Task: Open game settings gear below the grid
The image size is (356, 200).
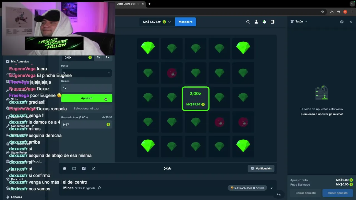Action: (65, 169)
